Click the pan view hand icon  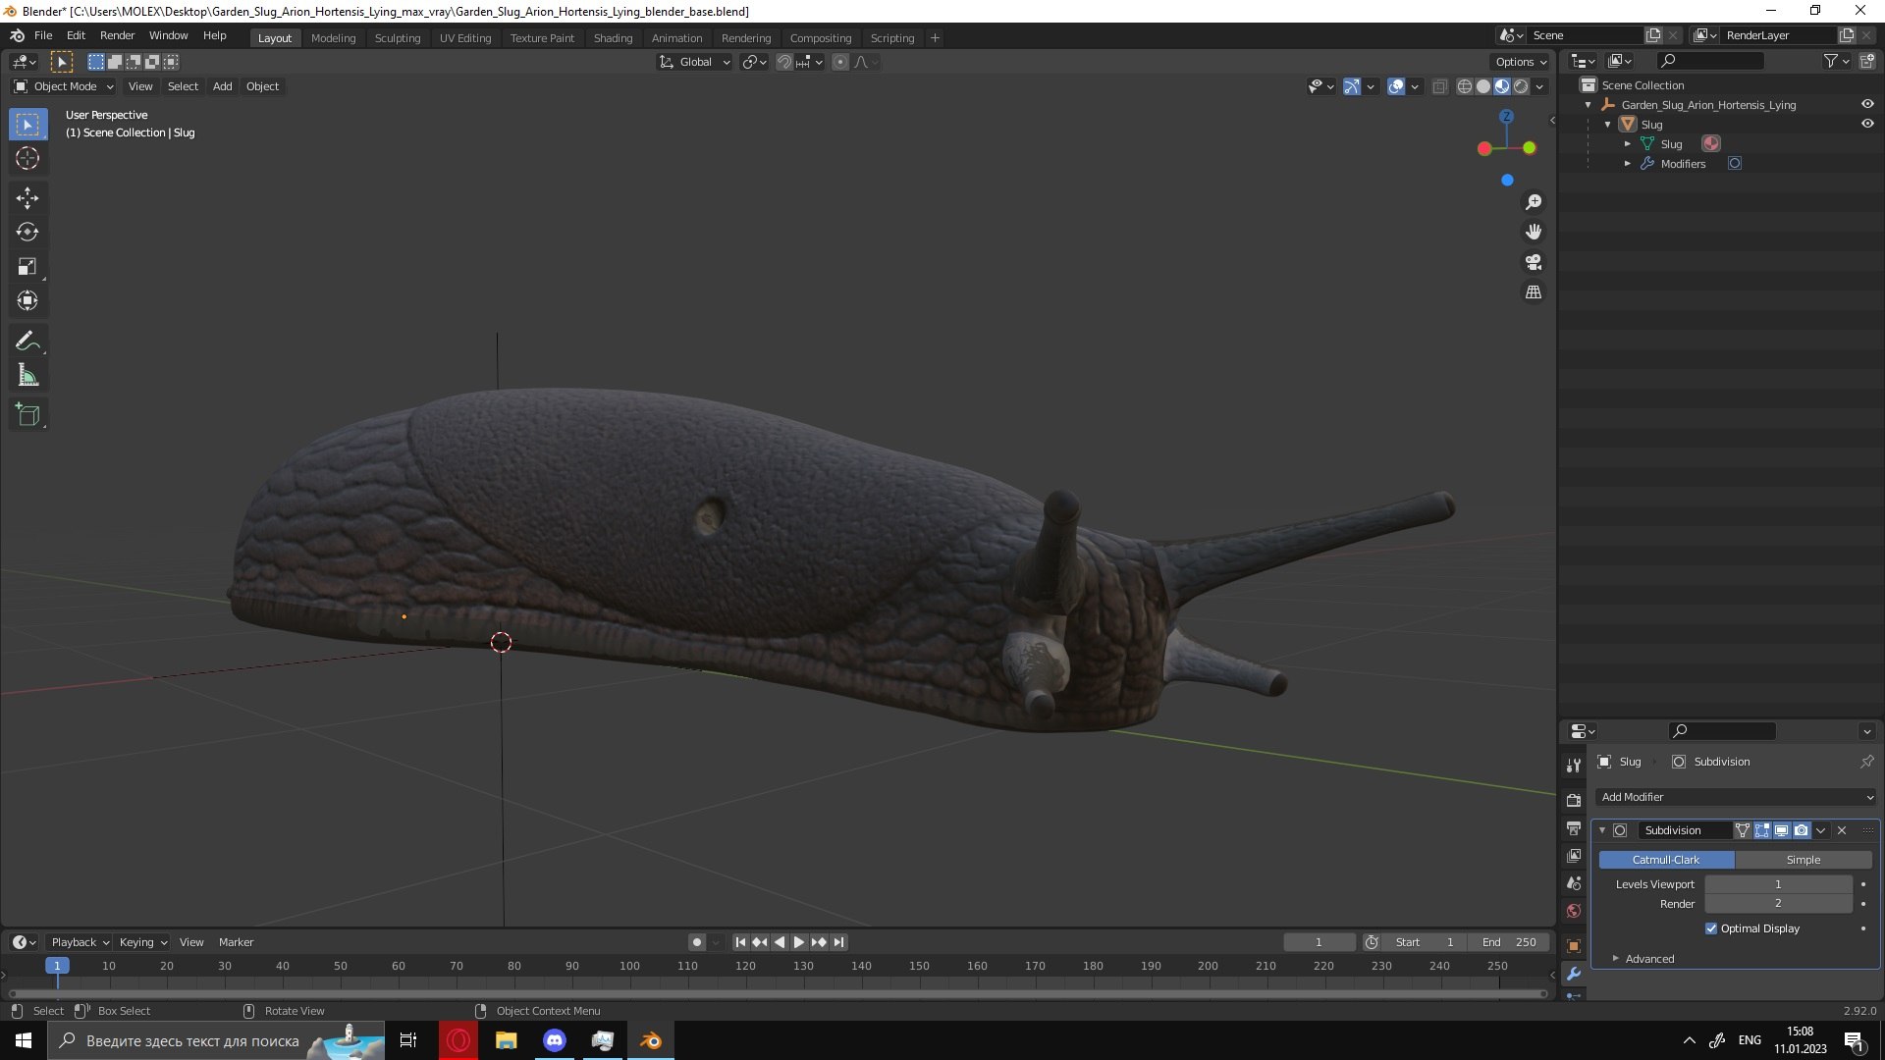click(x=1534, y=233)
